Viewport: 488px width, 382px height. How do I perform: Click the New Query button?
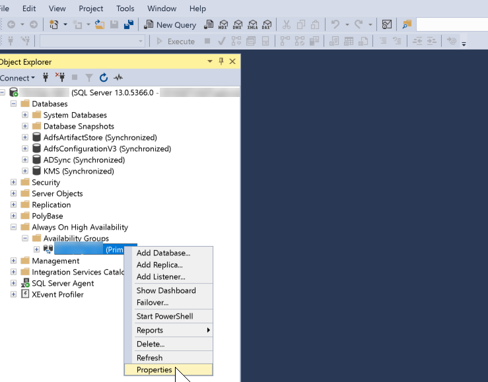(170, 25)
